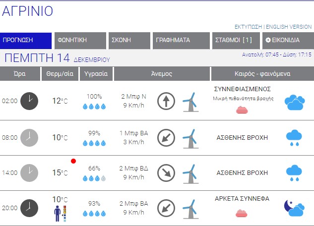Switch to ENGLISH VERSION link
The width and height of the screenshot is (314, 226).
289,27
